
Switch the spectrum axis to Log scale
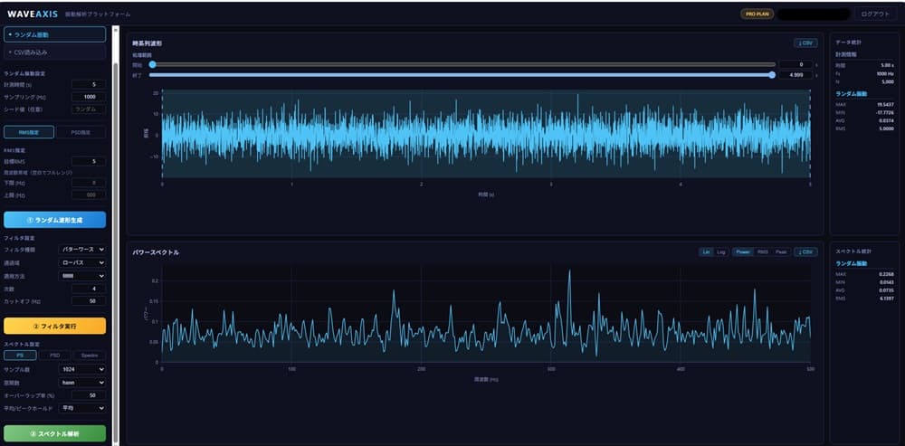pos(721,252)
